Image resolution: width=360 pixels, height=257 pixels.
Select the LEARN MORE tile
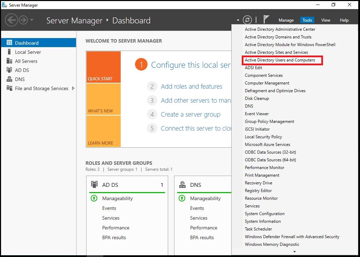(104, 131)
